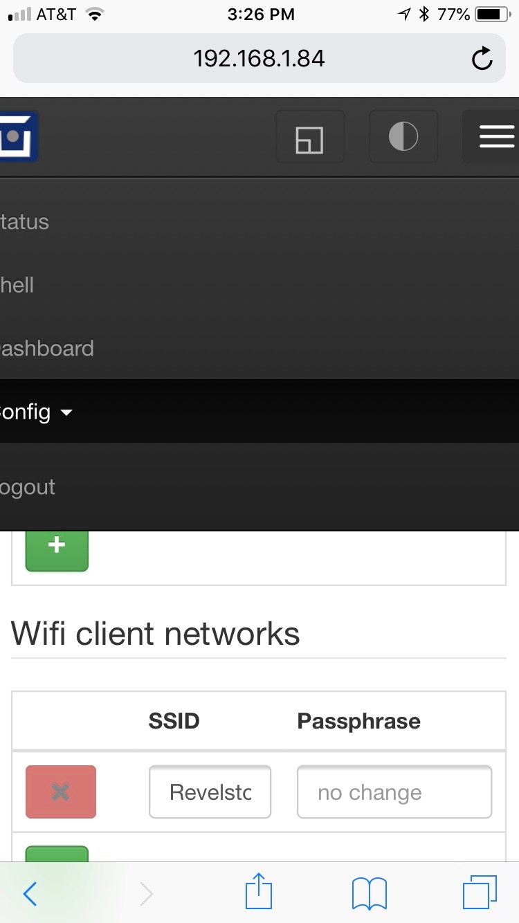Open the Shell menu item
Screen dimensions: 519x923
(17, 285)
